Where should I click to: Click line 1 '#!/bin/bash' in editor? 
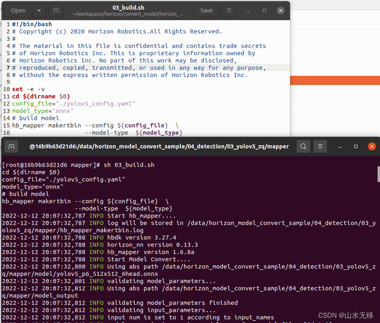[x=32, y=24]
